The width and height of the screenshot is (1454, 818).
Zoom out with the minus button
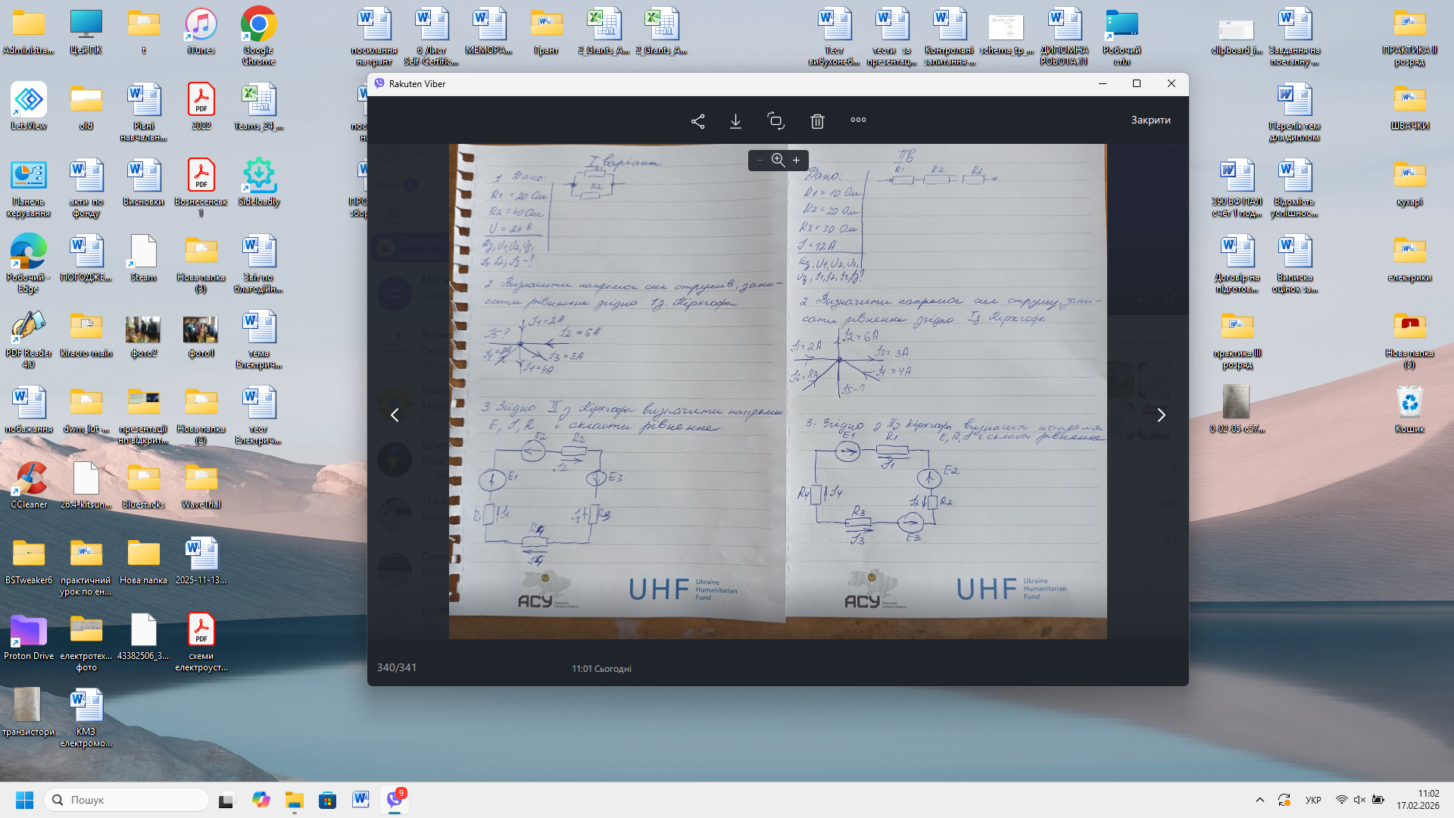point(760,161)
